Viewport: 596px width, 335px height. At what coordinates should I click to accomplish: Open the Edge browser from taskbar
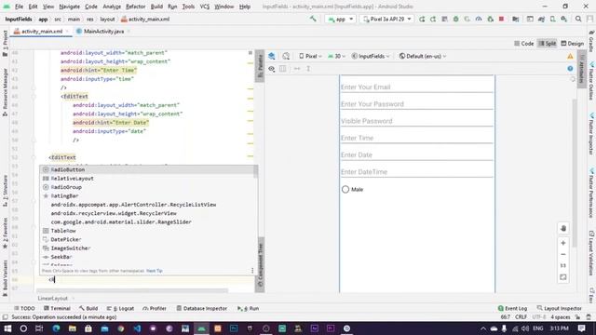click(56, 328)
